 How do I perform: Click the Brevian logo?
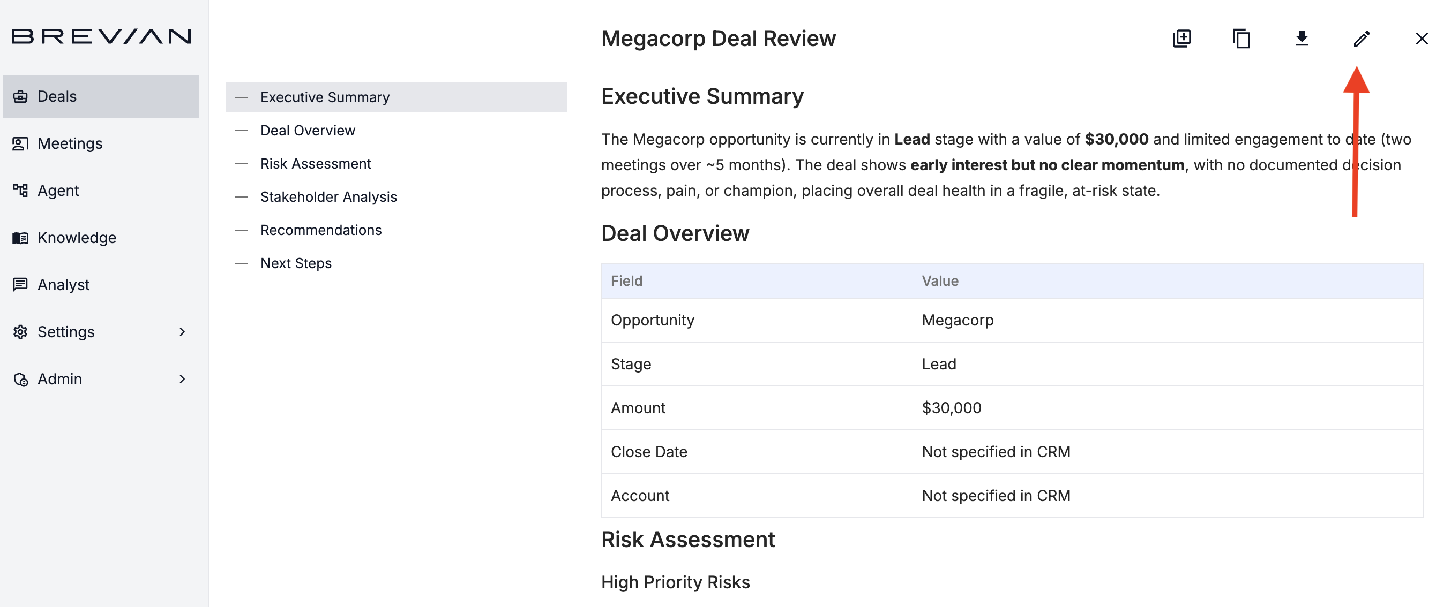[x=101, y=36]
